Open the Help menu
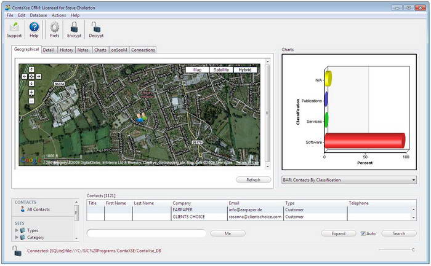This screenshot has width=431, height=266. pyautogui.click(x=75, y=15)
